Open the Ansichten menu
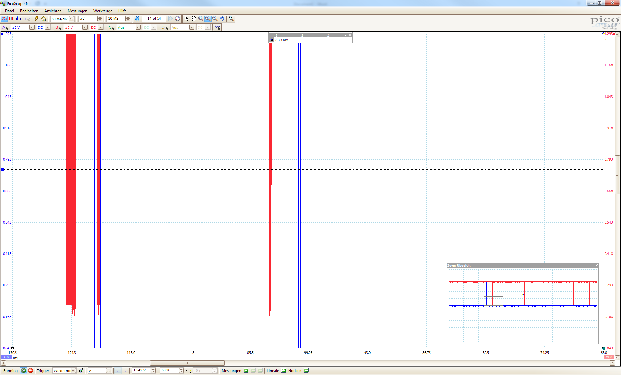This screenshot has width=621, height=375. click(x=53, y=11)
